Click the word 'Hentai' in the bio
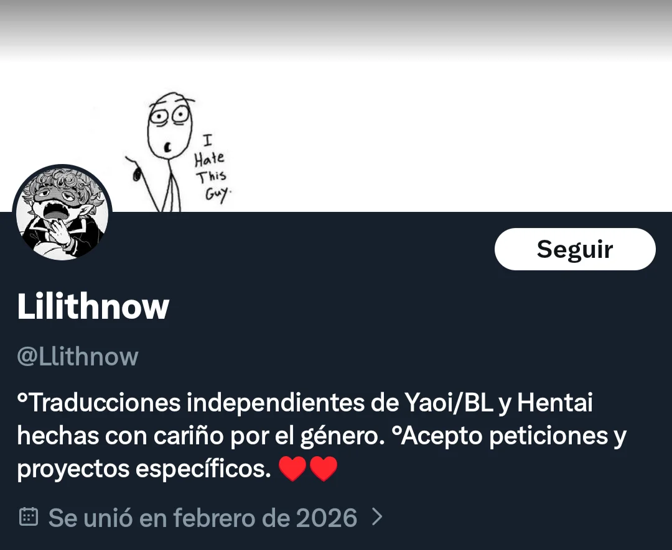 click(x=555, y=402)
